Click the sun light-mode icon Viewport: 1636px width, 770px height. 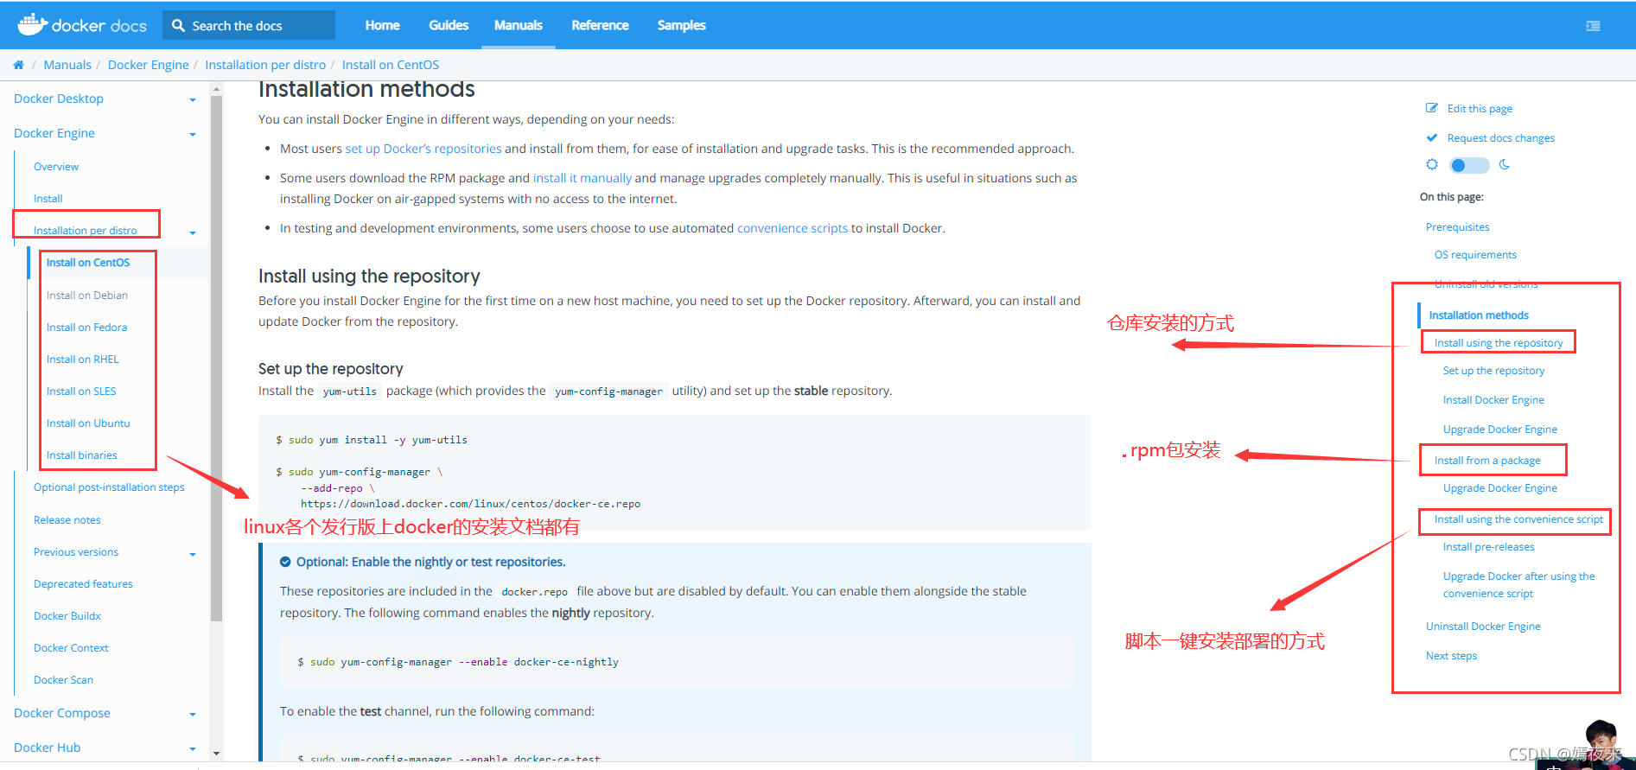(1432, 164)
